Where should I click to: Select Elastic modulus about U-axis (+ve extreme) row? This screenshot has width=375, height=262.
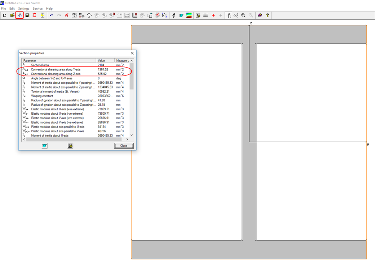76,109
